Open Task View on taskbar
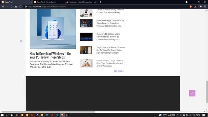Screen dimensions: 208x117 [17, 115]
